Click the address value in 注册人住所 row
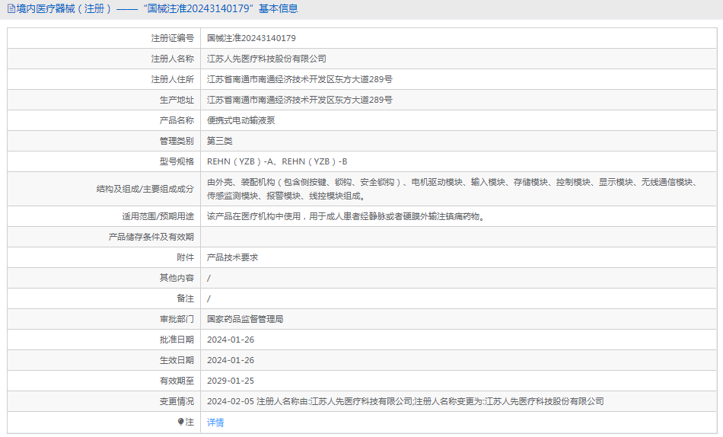 click(300, 79)
